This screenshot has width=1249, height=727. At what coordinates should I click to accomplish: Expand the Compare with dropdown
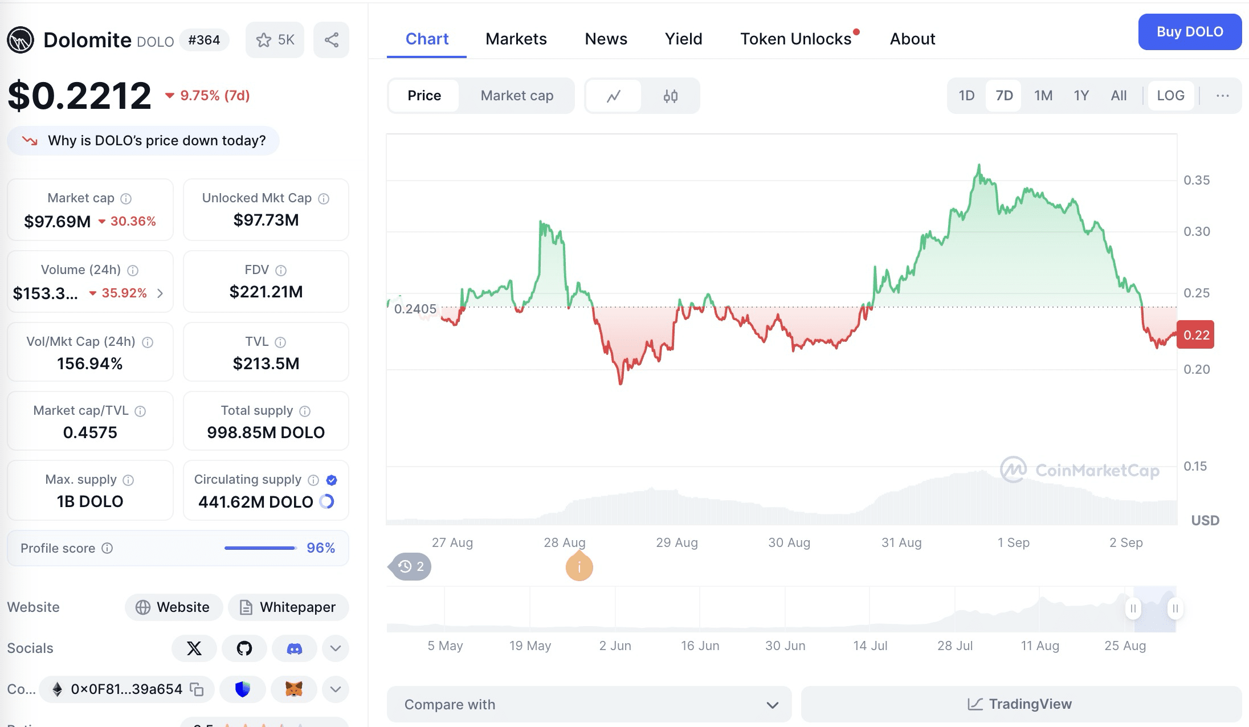click(x=589, y=705)
